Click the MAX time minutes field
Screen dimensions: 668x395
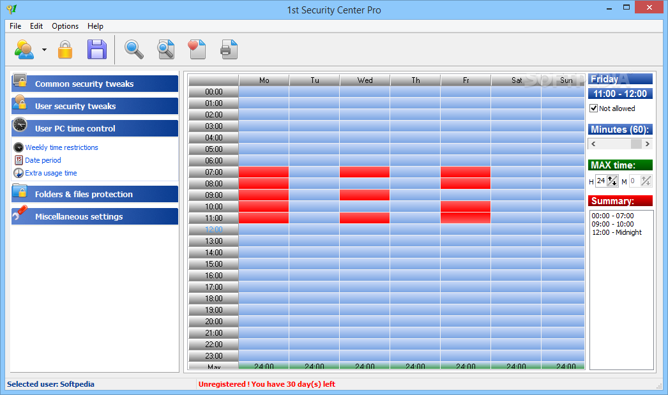click(634, 181)
